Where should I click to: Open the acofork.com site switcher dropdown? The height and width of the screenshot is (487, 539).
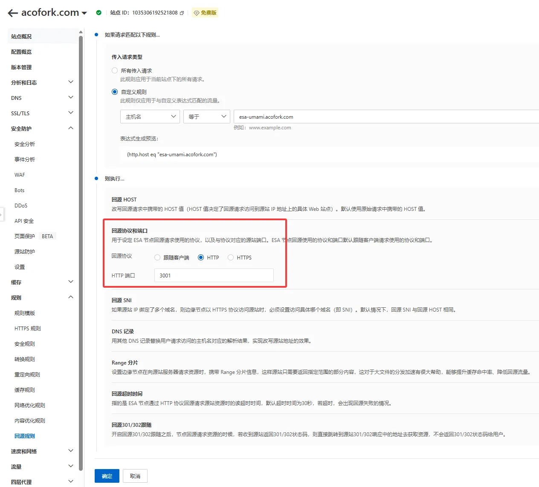[x=84, y=13]
